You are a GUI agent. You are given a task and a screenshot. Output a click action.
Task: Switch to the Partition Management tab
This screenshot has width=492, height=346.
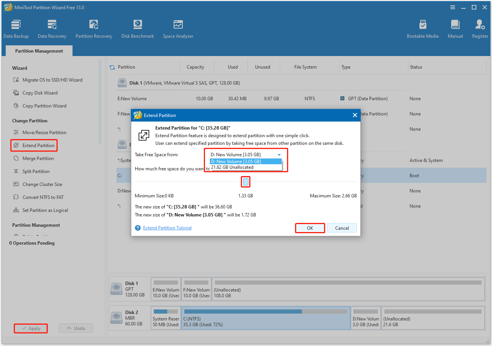[x=39, y=50]
